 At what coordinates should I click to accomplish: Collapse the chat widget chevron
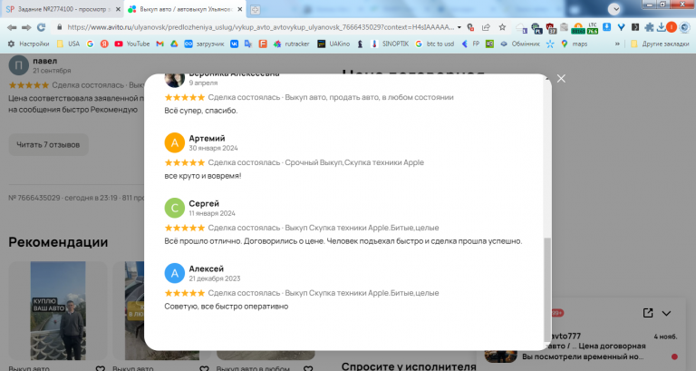coord(666,313)
